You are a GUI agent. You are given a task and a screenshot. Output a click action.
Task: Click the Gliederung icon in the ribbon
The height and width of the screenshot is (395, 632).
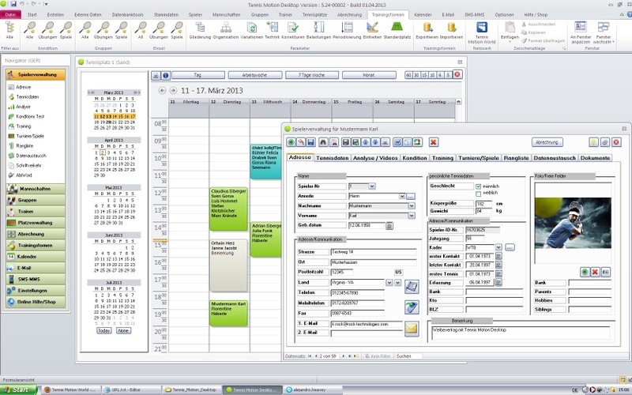click(x=201, y=30)
